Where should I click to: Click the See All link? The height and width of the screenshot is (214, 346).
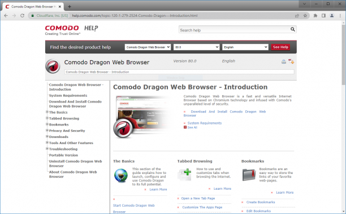[x=192, y=127]
